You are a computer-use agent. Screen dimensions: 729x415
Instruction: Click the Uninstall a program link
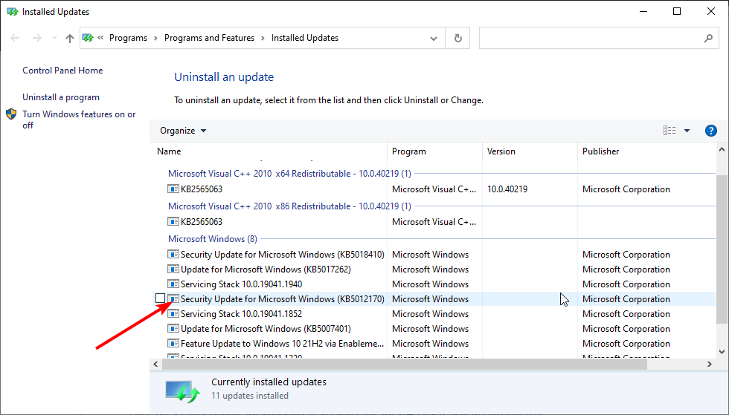[61, 97]
